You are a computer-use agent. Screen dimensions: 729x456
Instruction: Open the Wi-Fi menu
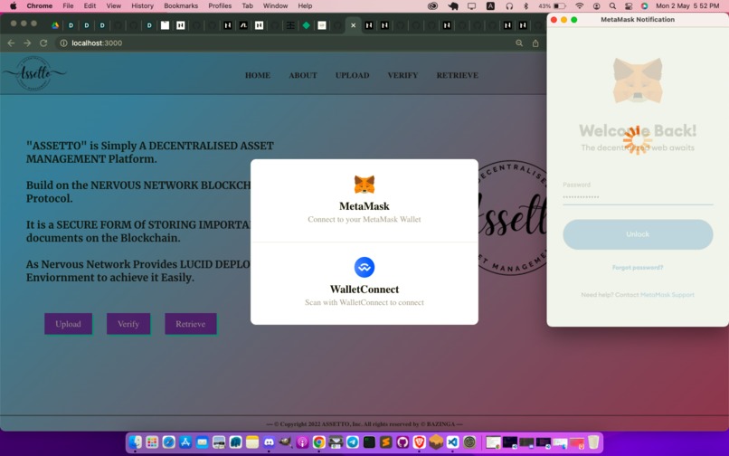coord(579,5)
